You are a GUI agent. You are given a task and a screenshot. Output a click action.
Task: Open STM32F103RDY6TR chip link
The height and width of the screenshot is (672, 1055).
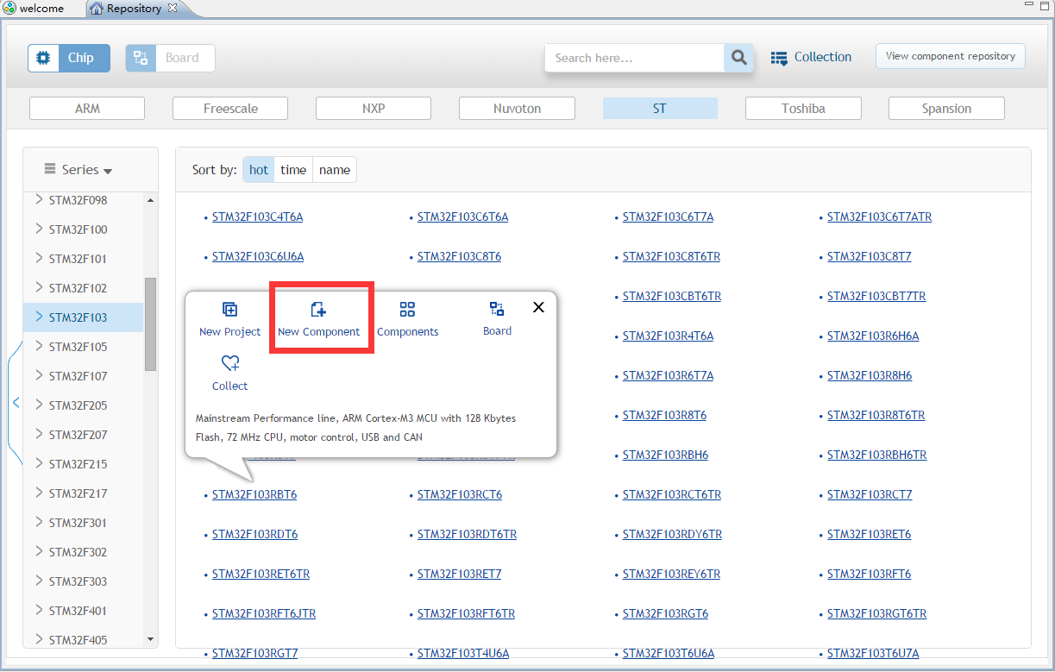672,534
